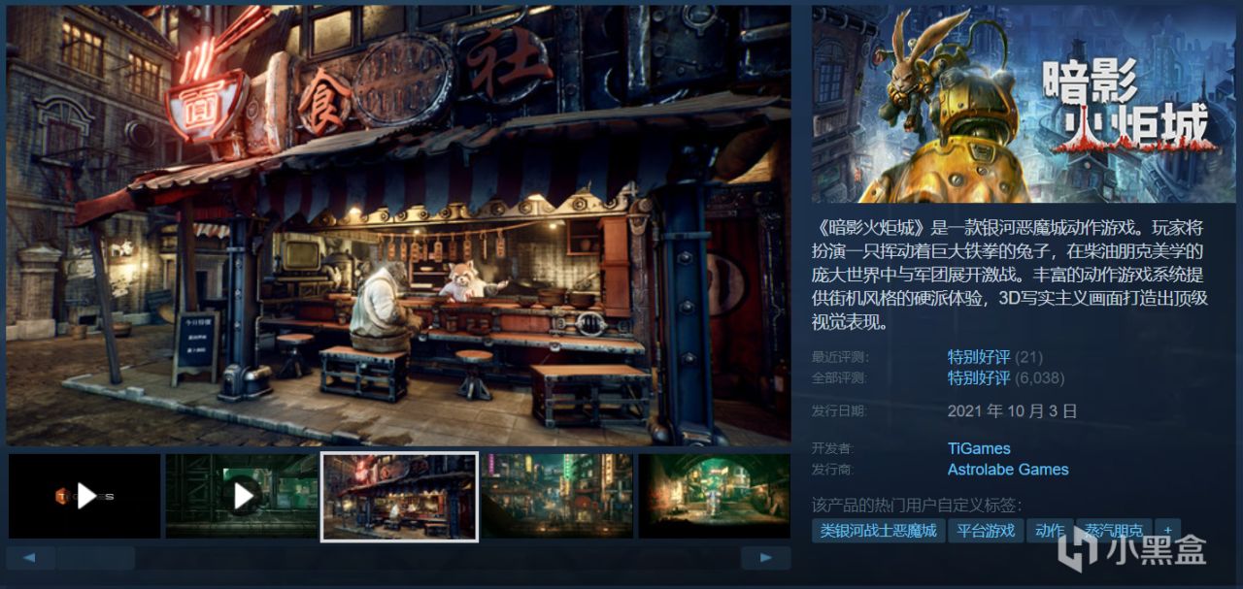
Task: Click the release date 2021 年 10 月 3 日
Action: coord(1013,410)
